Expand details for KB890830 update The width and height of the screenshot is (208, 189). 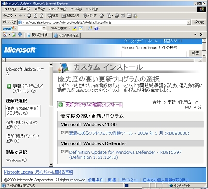pos(67,133)
